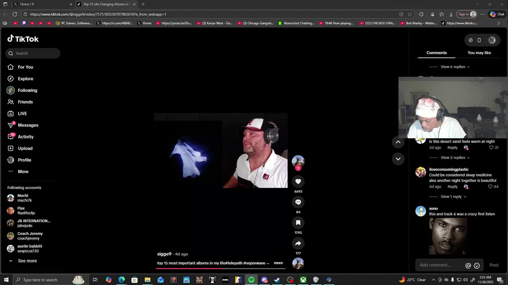Refresh the page in the browser
The height and width of the screenshot is (285, 508).
click(x=15, y=14)
